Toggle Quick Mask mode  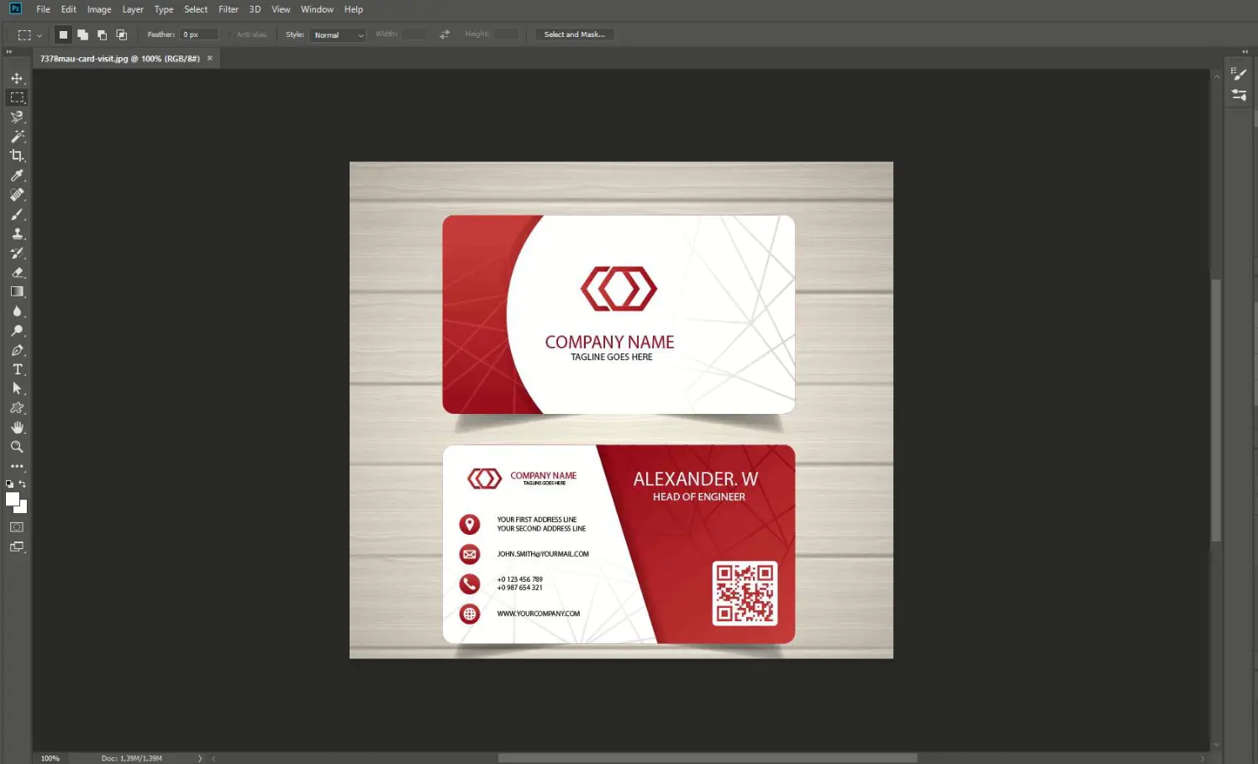17,527
